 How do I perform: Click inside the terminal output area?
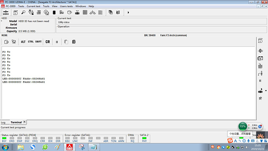(129, 83)
